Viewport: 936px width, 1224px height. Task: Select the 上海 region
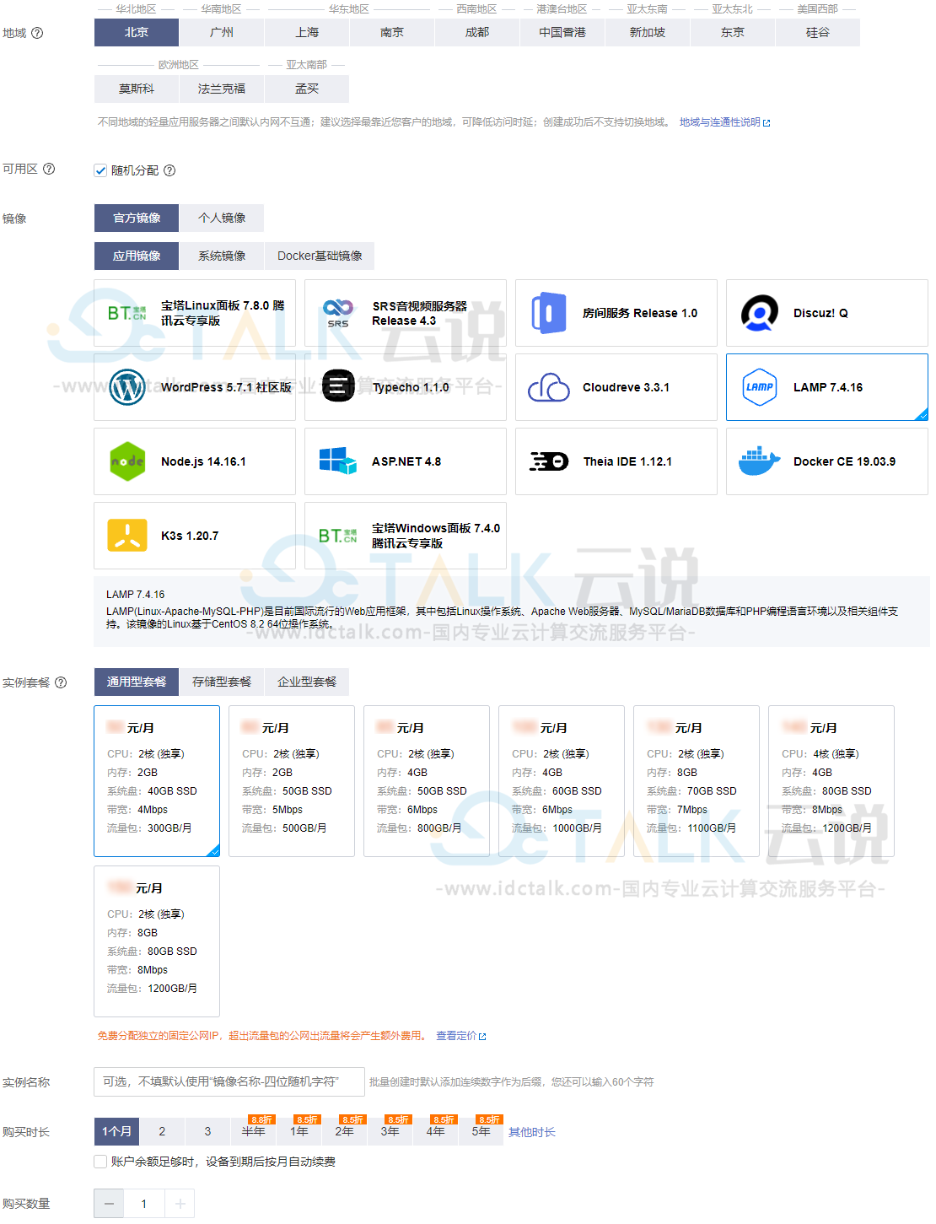coord(307,32)
